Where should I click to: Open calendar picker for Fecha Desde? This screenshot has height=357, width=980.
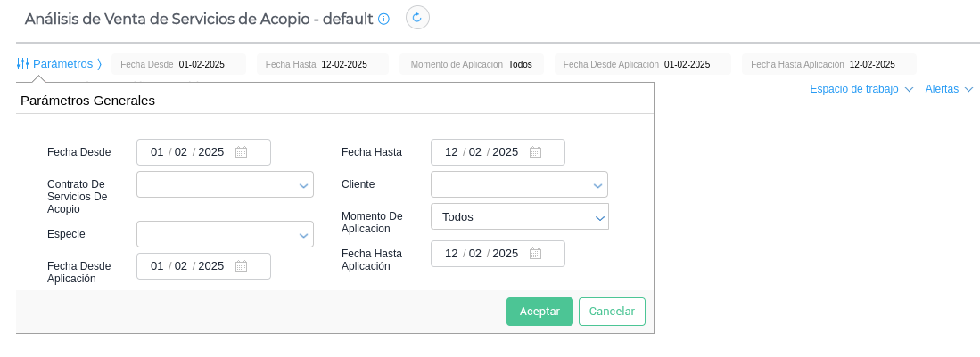click(241, 152)
